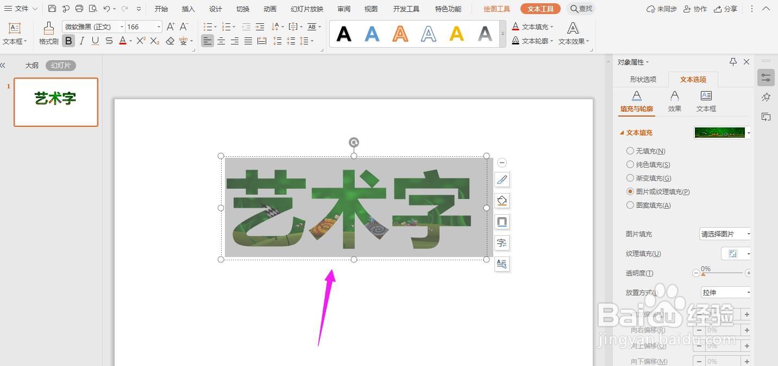Open the Picture Fill 请选择图片 dropdown
The image size is (778, 366).
(x=725, y=234)
